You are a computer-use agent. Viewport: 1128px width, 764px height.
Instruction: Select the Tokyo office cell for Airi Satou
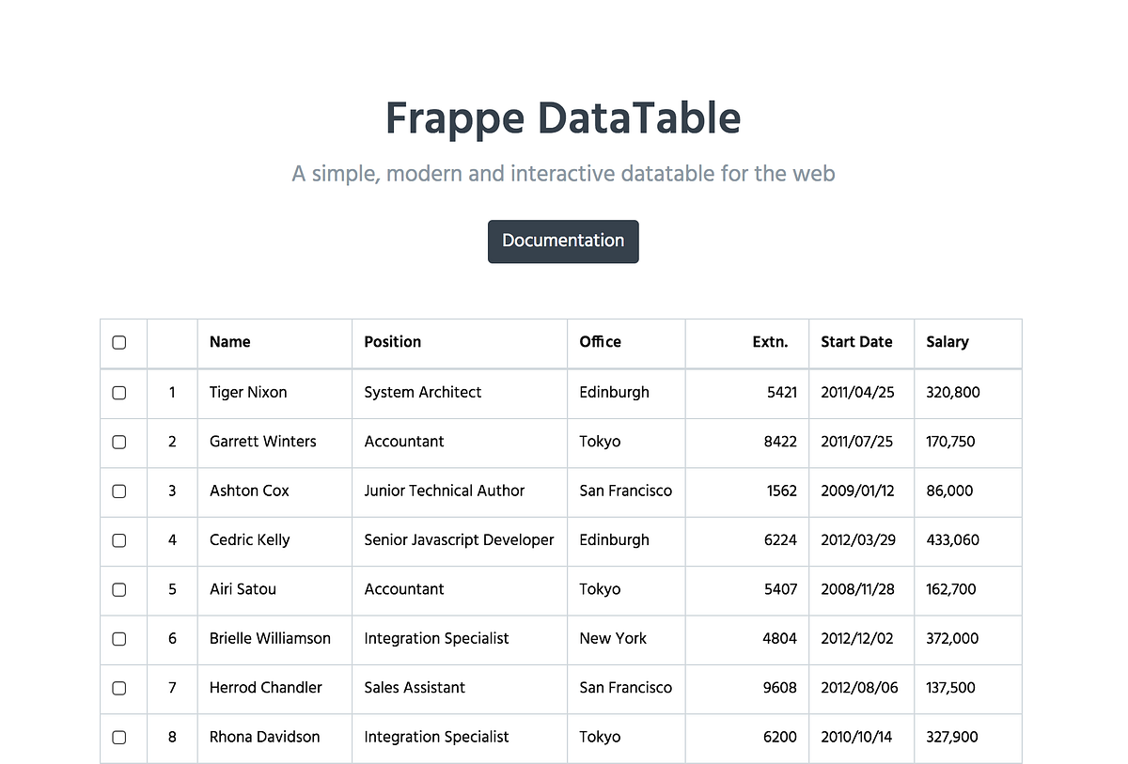tap(600, 590)
